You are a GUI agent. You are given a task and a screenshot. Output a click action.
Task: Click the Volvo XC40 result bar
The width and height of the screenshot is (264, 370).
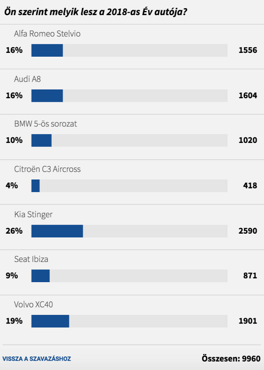(x=129, y=321)
